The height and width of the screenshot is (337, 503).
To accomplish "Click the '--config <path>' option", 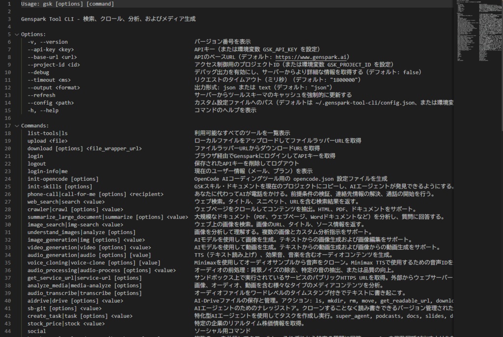I will tap(51, 103).
